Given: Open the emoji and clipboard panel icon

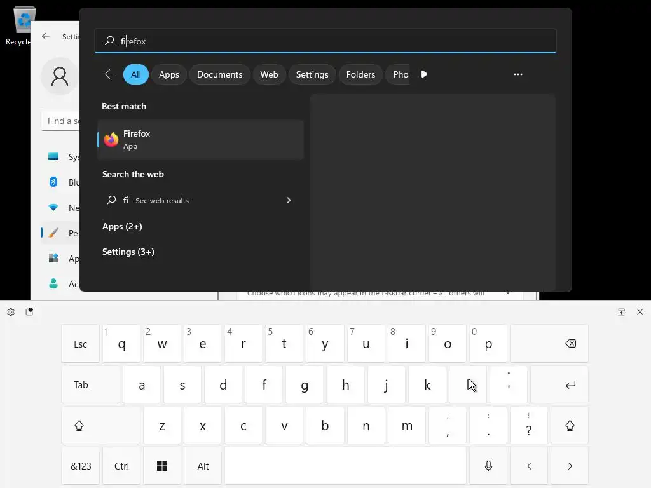Looking at the screenshot, I should [29, 311].
